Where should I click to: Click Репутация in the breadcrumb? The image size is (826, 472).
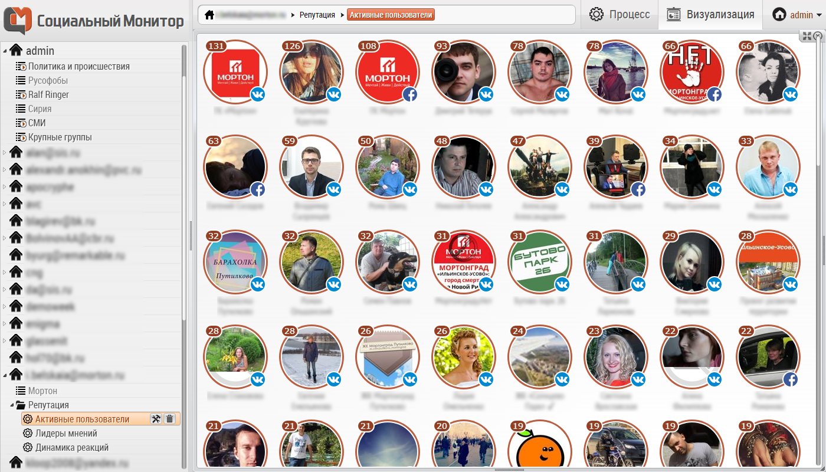(x=317, y=15)
